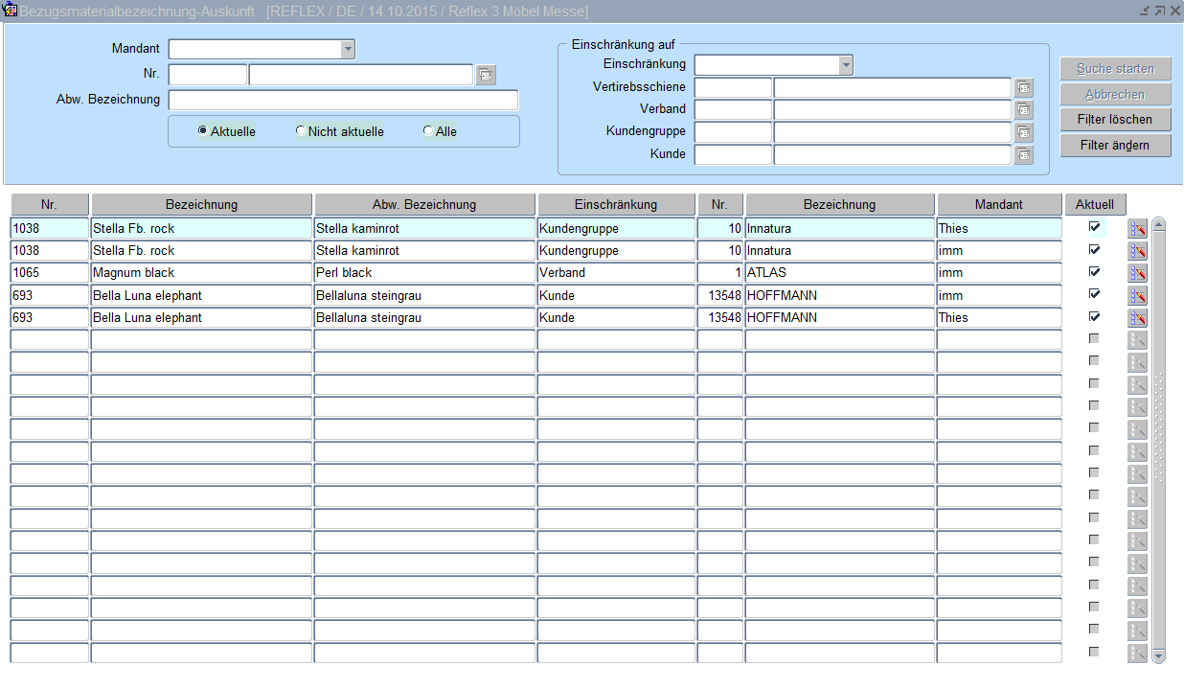
Task: Click lookup icon next to Nr. field
Action: (486, 75)
